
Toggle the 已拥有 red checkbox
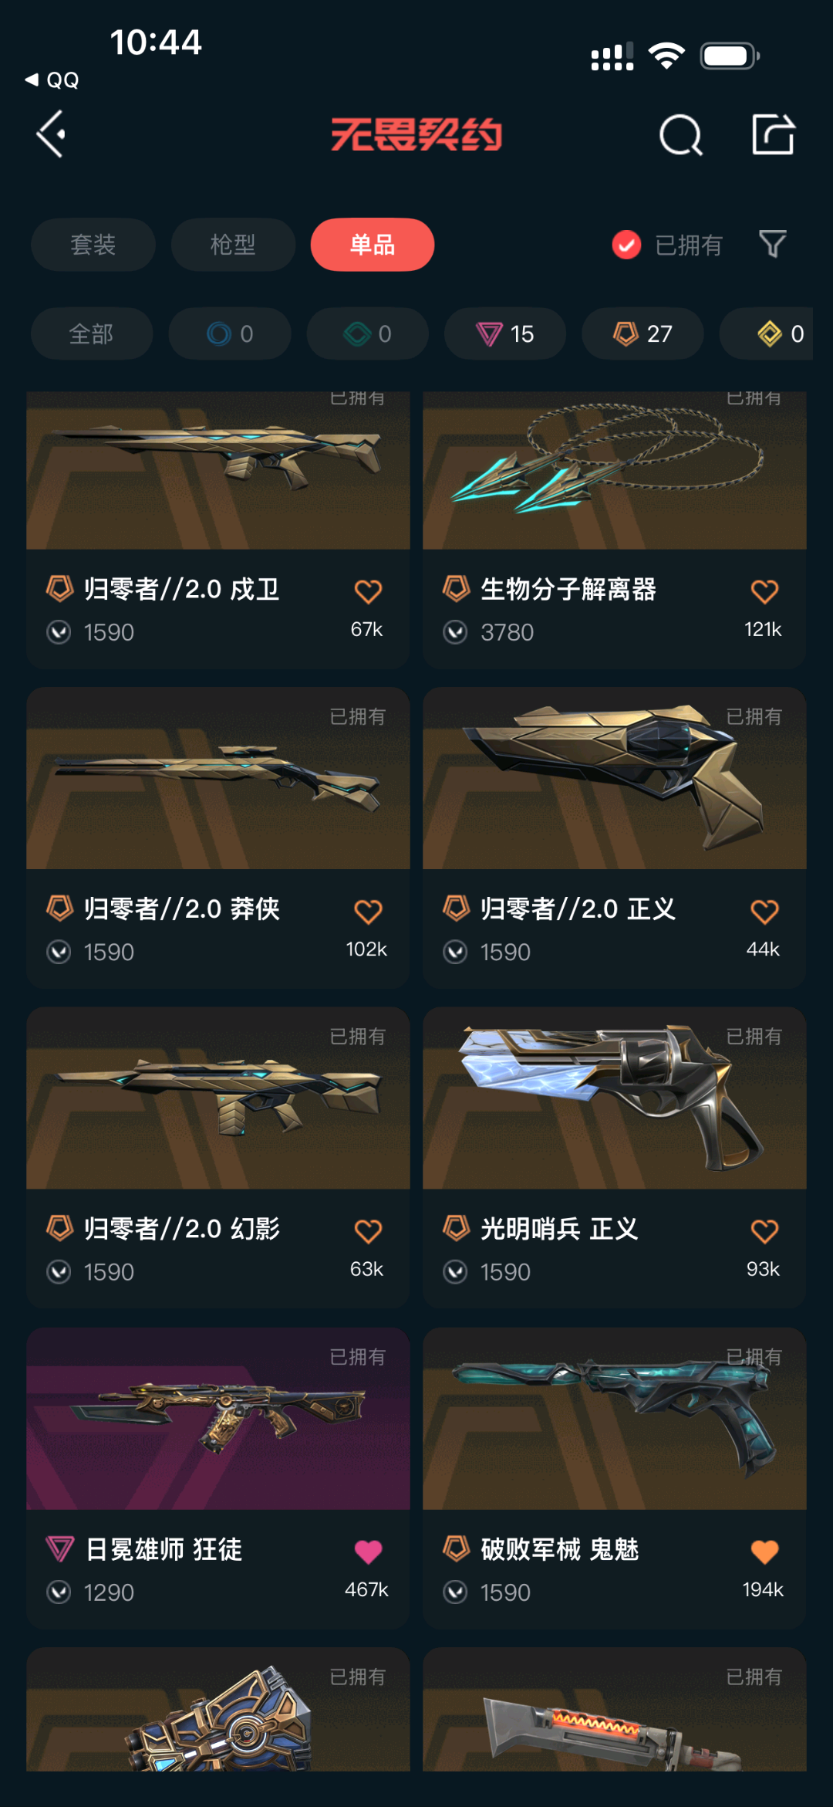click(x=626, y=245)
